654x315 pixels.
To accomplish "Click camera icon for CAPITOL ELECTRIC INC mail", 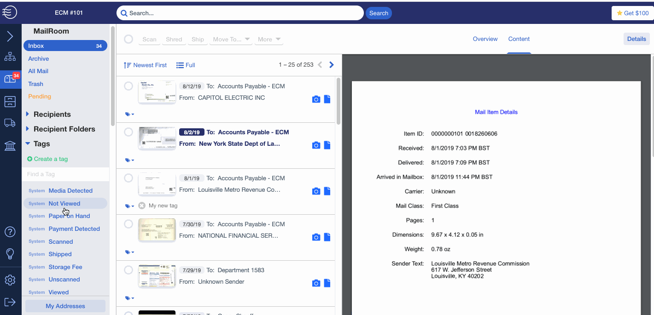I will [x=316, y=99].
